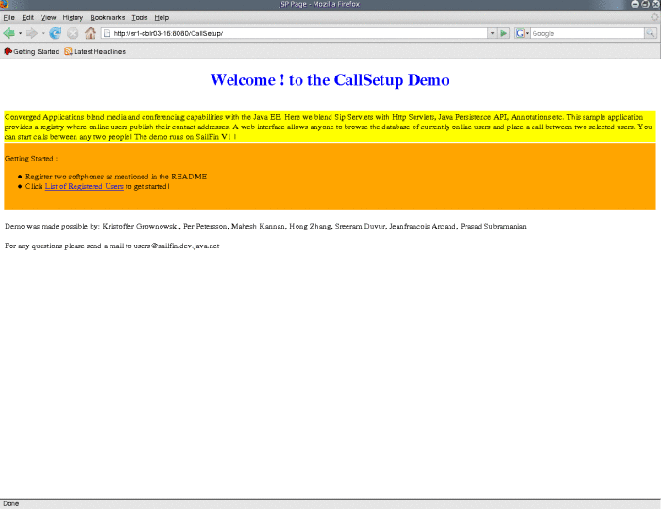Click the page icon in the address bar
The image size is (661, 509).
[107, 33]
